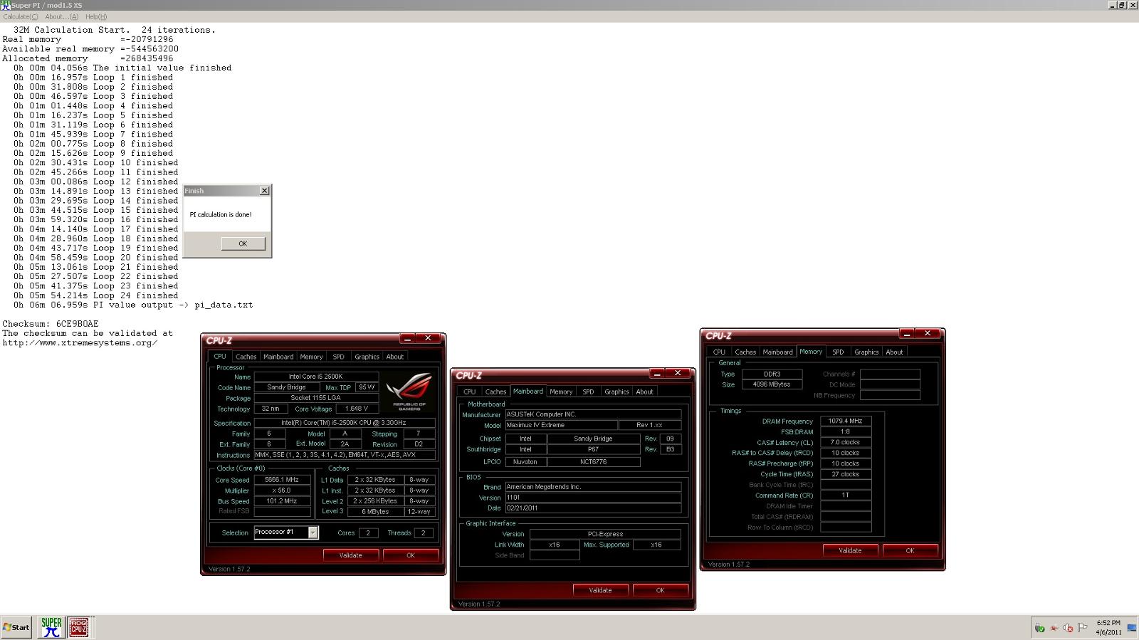Click Validate in the Memory window
The height and width of the screenshot is (640, 1139).
(850, 550)
